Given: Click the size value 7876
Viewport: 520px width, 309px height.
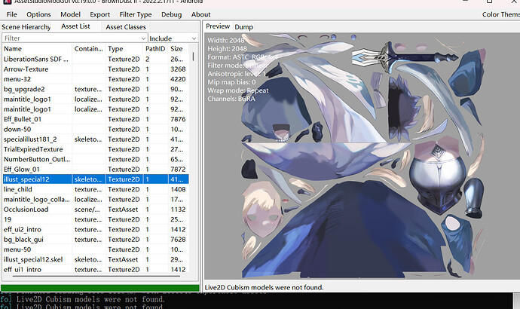Looking at the screenshot, I should tap(178, 119).
